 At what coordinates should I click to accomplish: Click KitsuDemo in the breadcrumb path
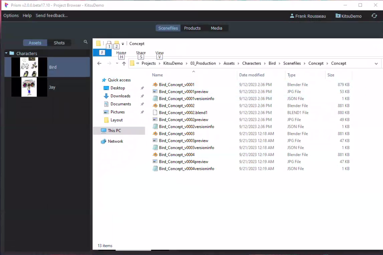[173, 63]
